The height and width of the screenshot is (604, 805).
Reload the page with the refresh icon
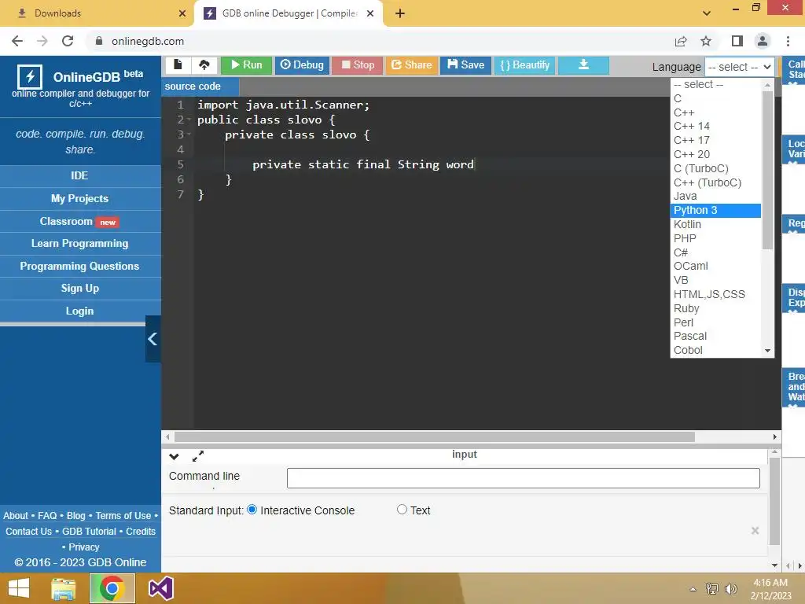(x=68, y=41)
